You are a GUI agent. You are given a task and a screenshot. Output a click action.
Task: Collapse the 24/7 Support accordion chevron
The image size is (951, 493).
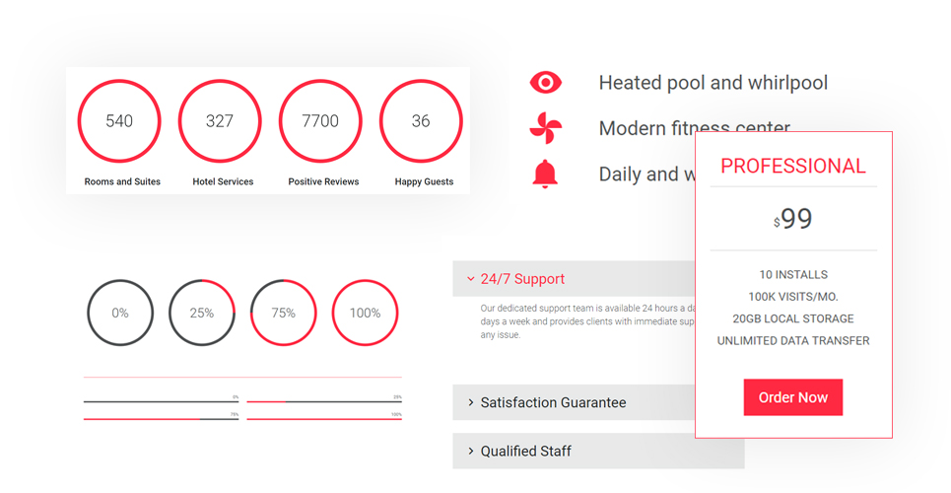(471, 279)
